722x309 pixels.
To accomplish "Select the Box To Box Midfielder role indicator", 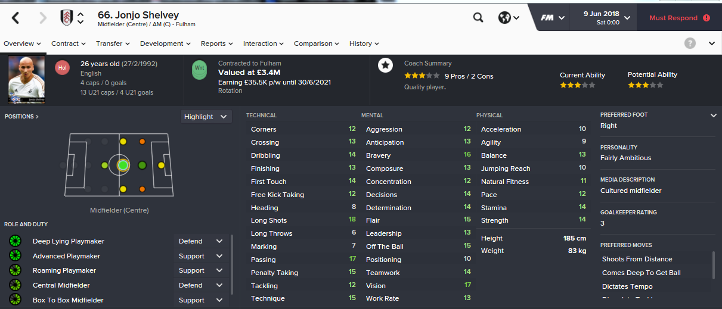I will (x=15, y=300).
